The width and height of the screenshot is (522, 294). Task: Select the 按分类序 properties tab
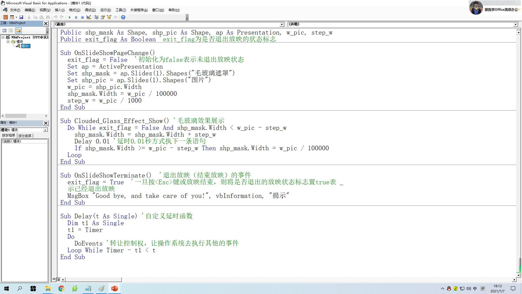25,136
